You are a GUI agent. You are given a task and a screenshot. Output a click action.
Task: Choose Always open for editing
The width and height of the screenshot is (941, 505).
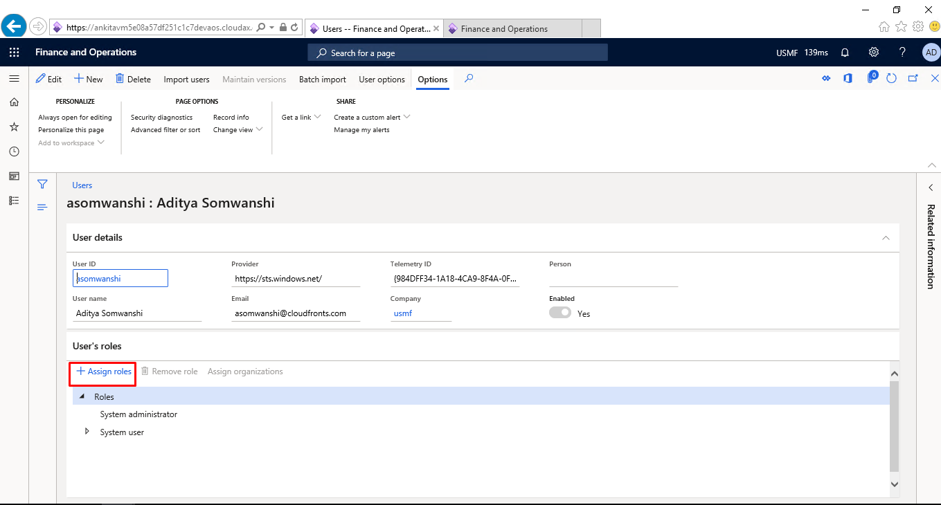coord(75,117)
